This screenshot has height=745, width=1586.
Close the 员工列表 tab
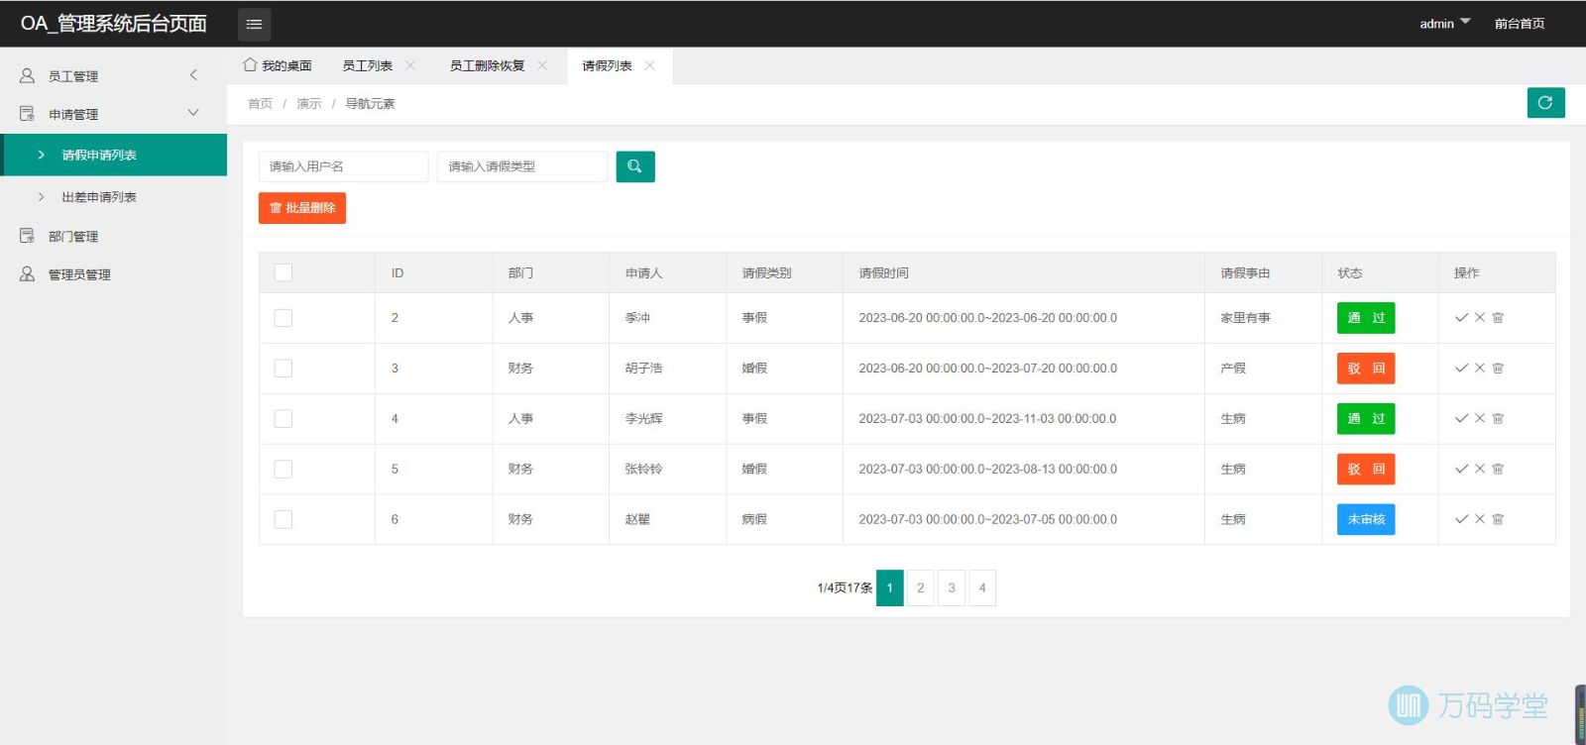pyautogui.click(x=410, y=65)
